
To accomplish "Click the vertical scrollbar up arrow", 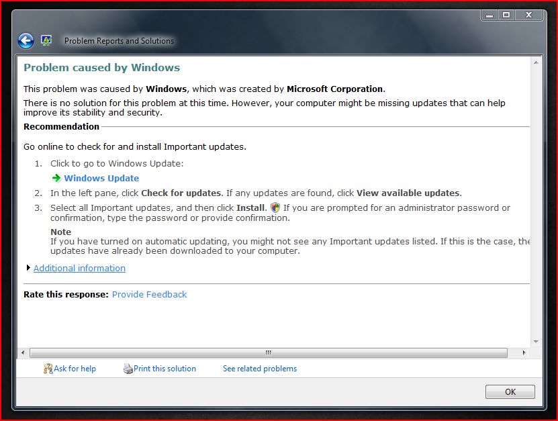I will [535, 62].
